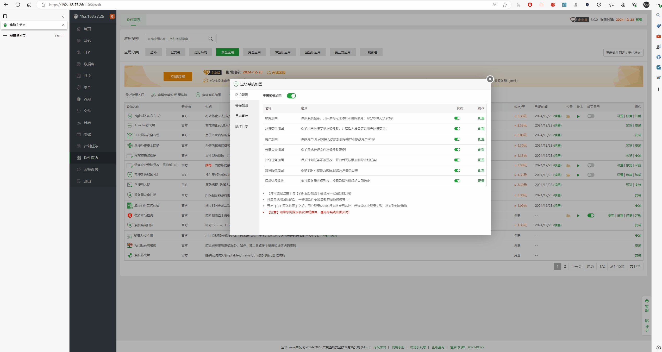Click 在线客服 link

click(x=276, y=72)
